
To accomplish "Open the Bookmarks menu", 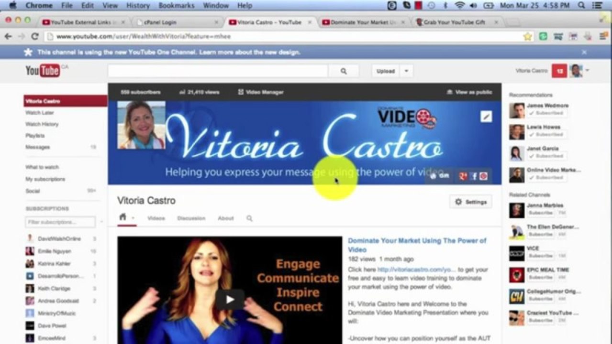I will coord(177,6).
